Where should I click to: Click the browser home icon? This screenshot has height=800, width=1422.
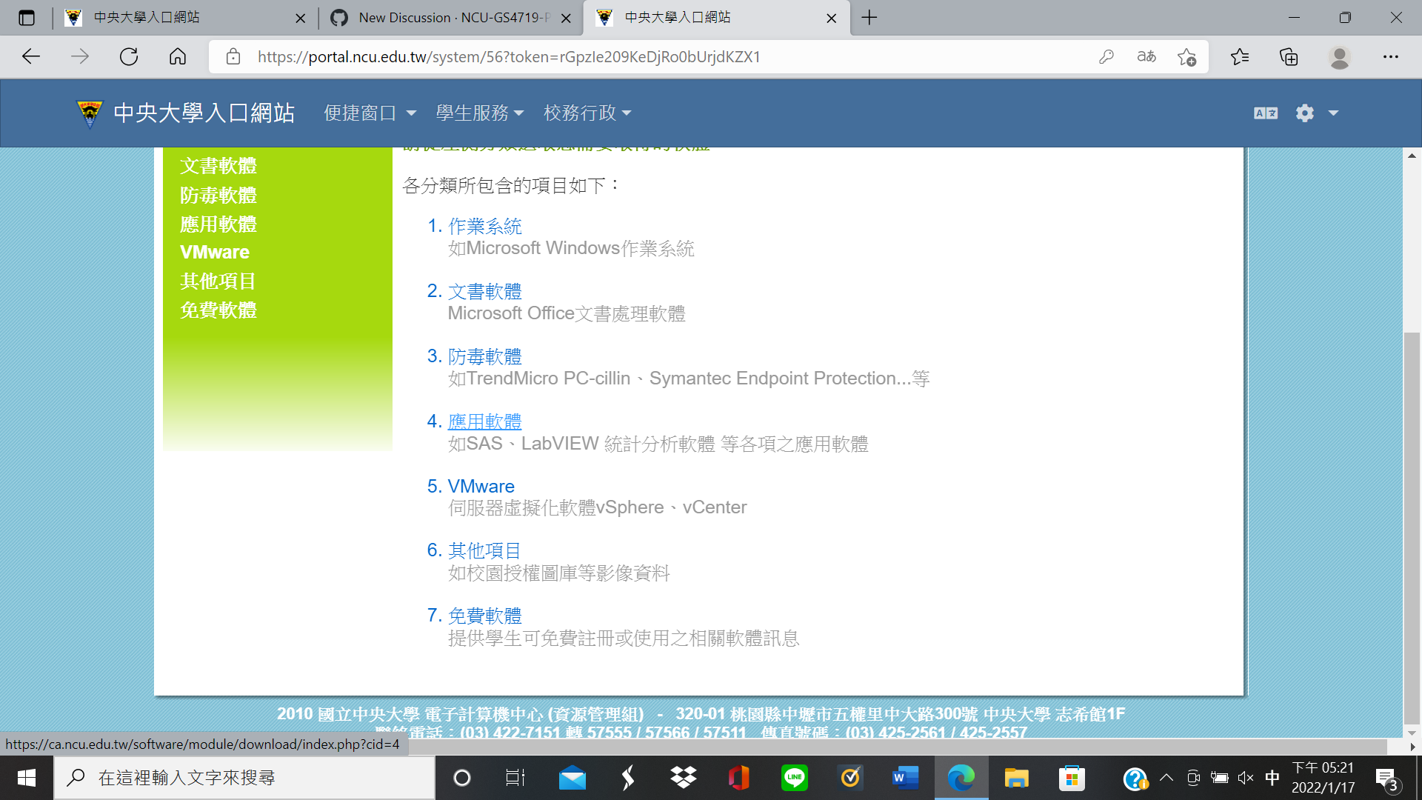pos(177,56)
